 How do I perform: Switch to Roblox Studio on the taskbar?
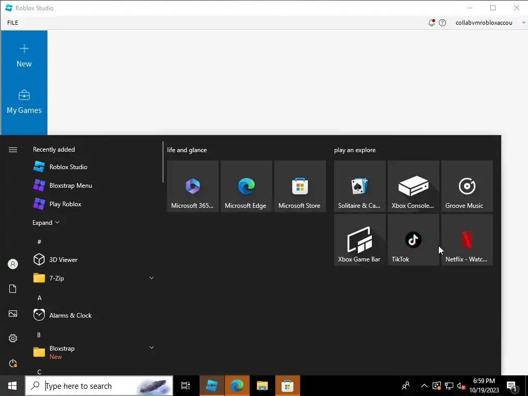click(212, 386)
